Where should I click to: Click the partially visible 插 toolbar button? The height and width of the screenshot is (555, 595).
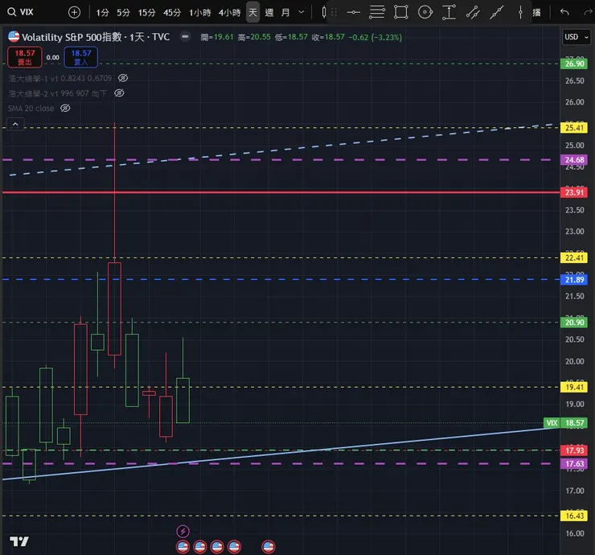click(x=536, y=13)
